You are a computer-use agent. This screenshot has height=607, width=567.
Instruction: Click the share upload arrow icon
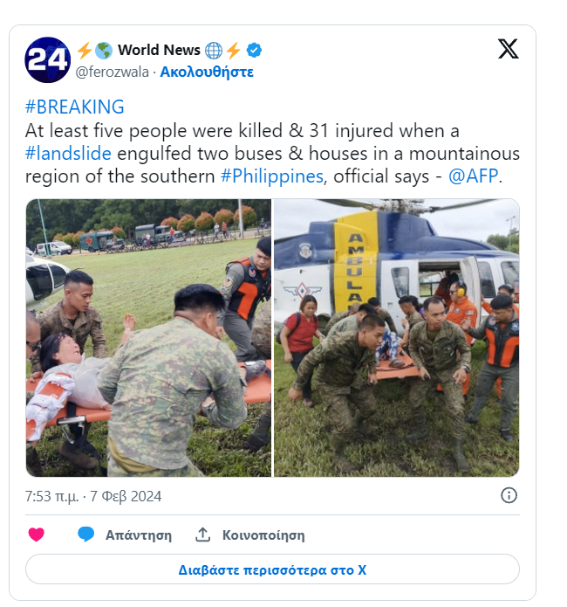tap(202, 535)
